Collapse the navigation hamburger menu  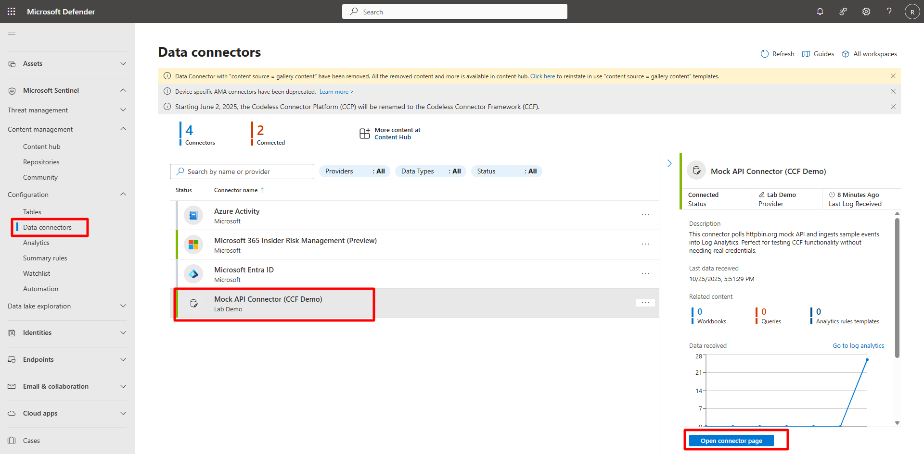click(12, 33)
